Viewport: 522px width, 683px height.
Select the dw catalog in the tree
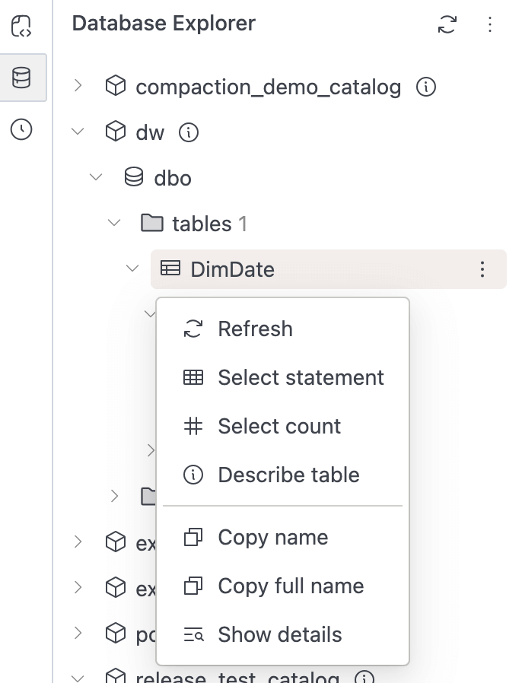click(x=149, y=132)
